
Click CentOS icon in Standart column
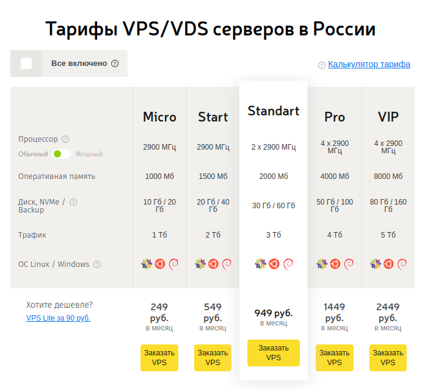261,264
